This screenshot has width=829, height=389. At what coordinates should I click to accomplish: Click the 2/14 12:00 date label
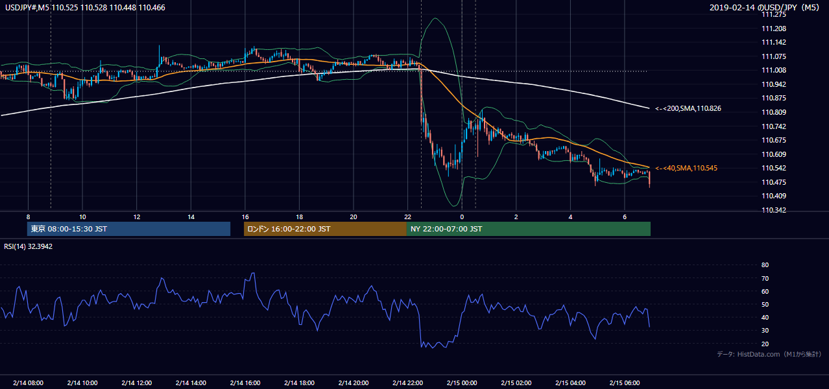pos(136,383)
